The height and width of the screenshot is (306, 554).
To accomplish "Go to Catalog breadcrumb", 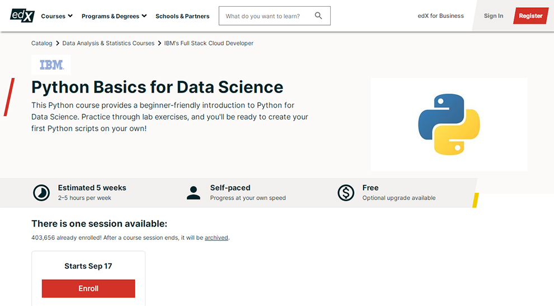I will (42, 43).
